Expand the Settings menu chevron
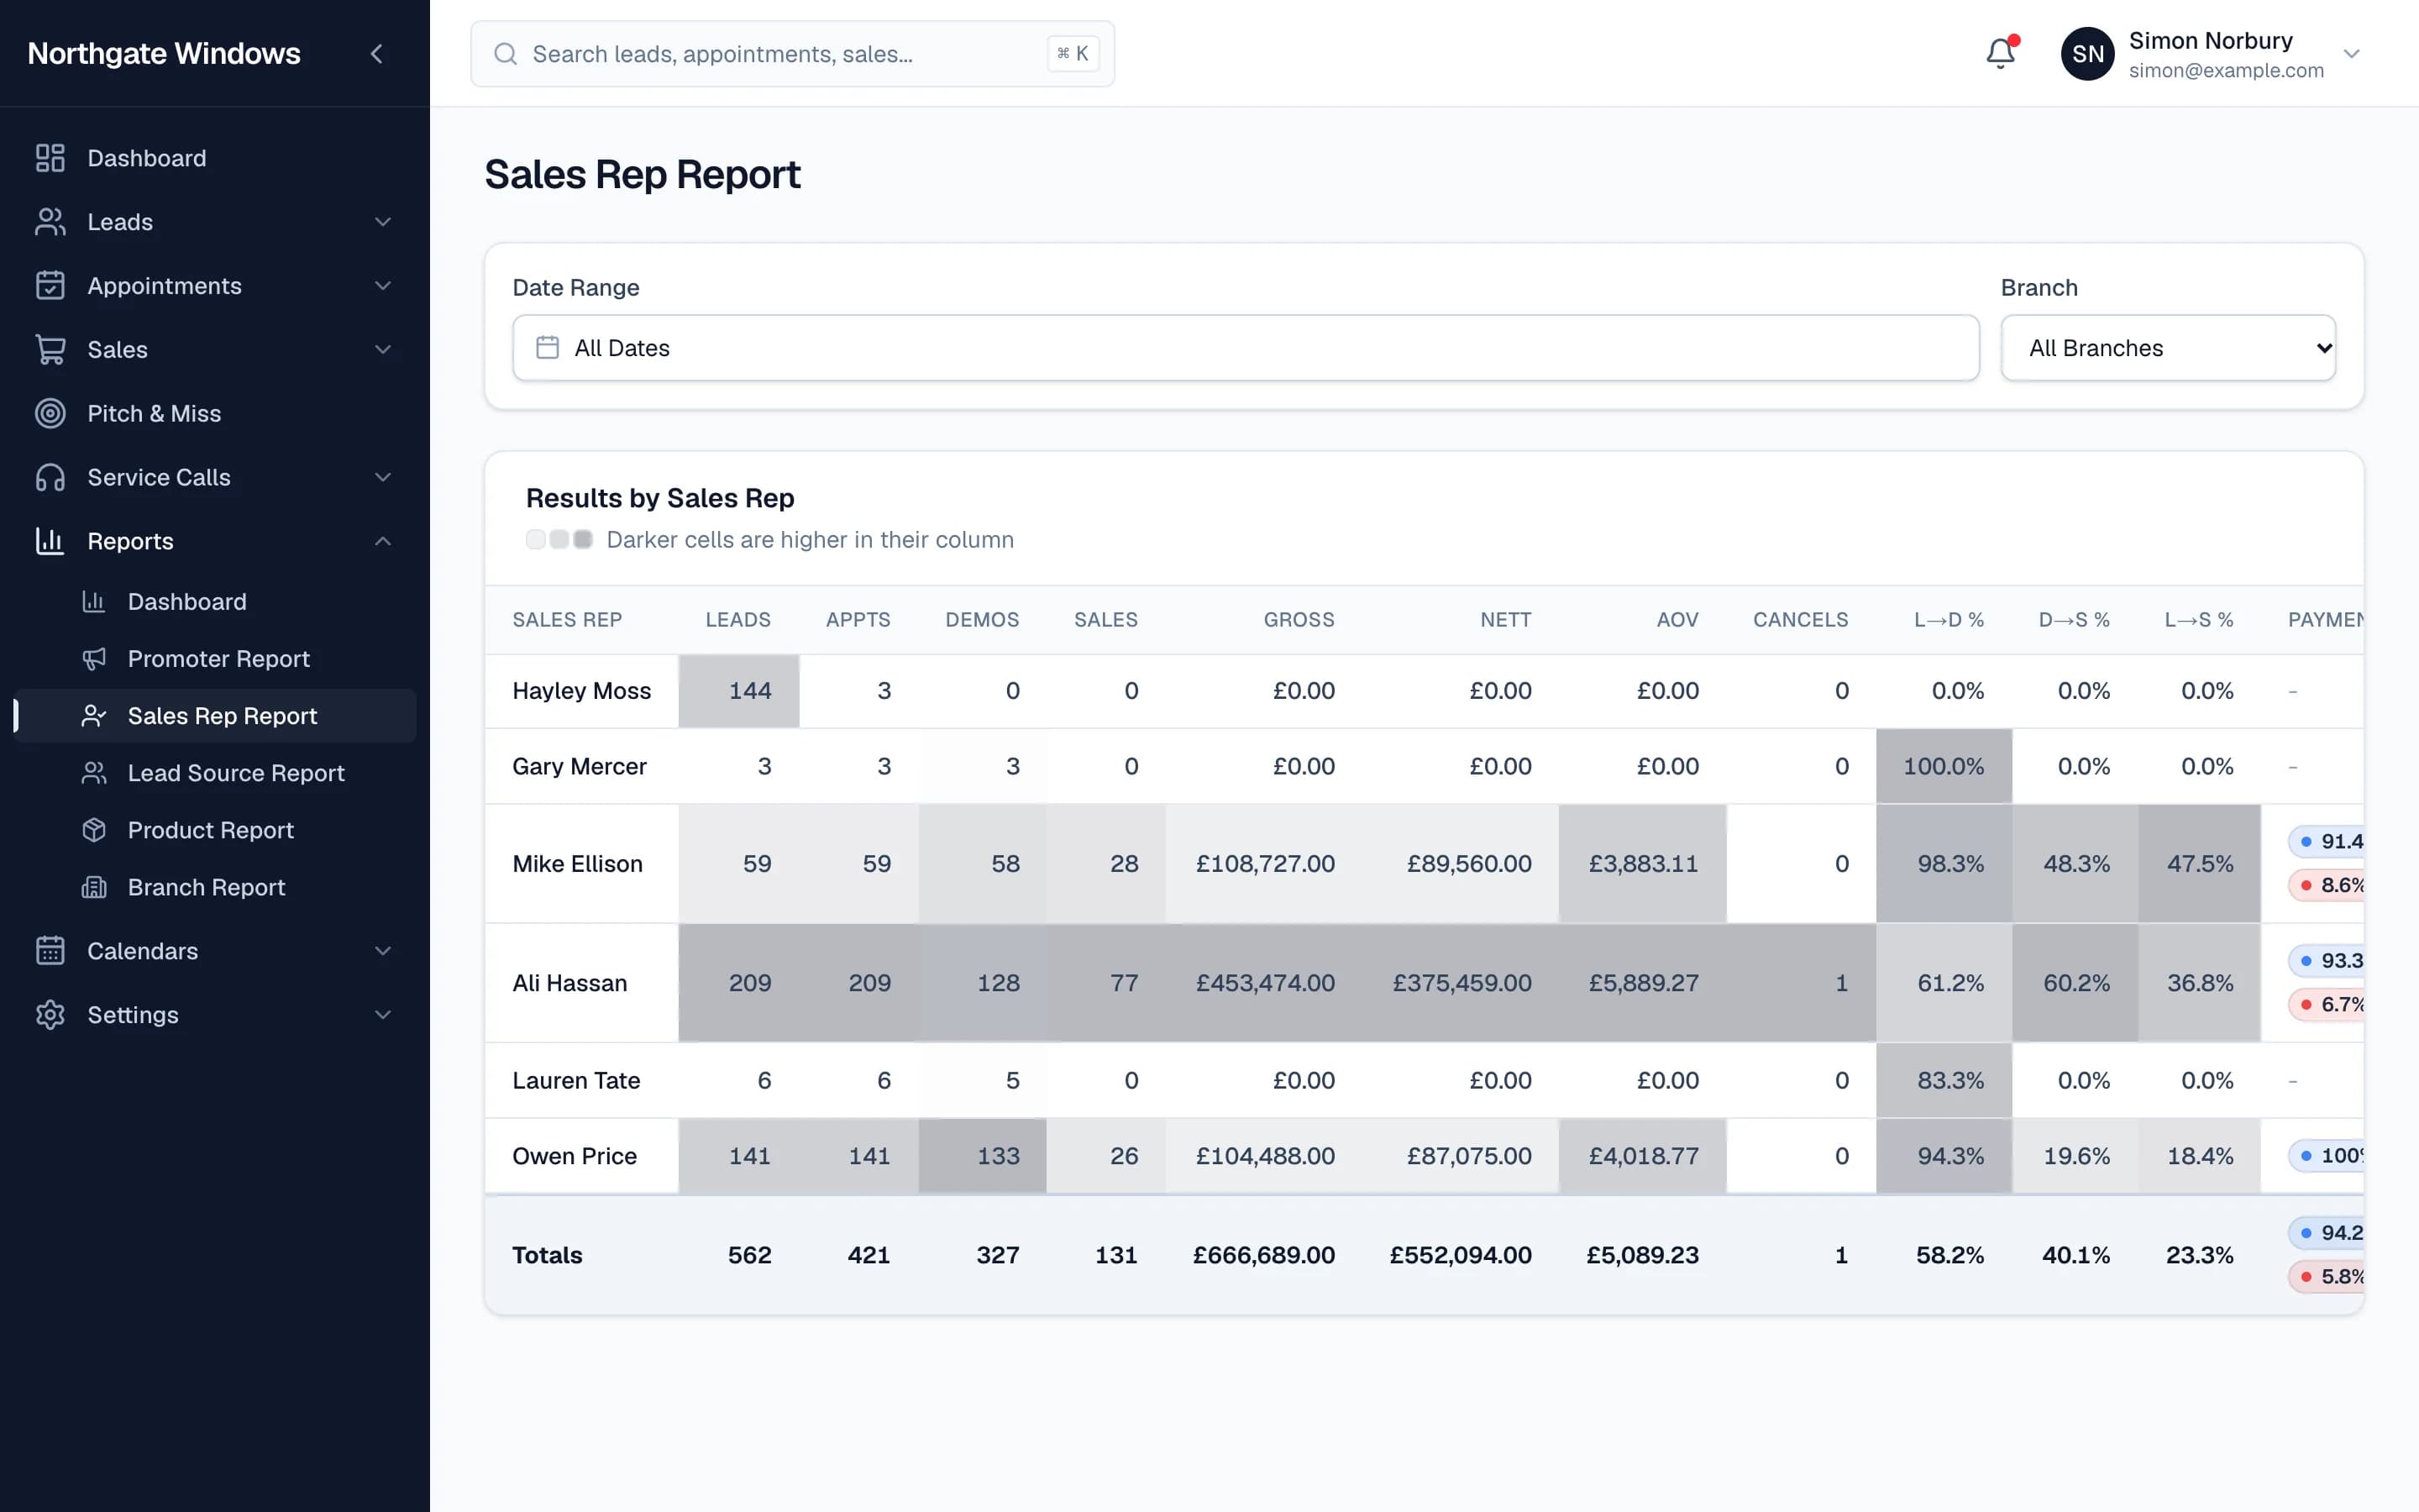Image resolution: width=2419 pixels, height=1512 pixels. click(383, 1015)
